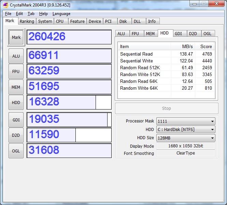227x205 pixels.
Task: Run the HDD benchmark button
Action: [x=16, y=102]
